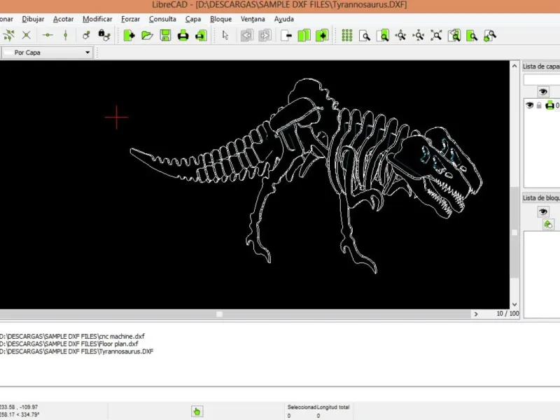
Task: Open a file with the folder icon
Action: click(147, 36)
